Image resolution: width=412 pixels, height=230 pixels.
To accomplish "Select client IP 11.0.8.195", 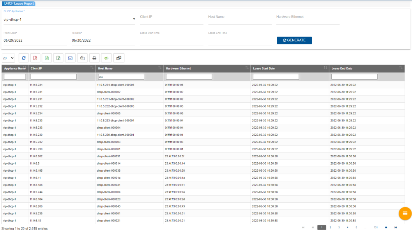I will click(x=36, y=170).
